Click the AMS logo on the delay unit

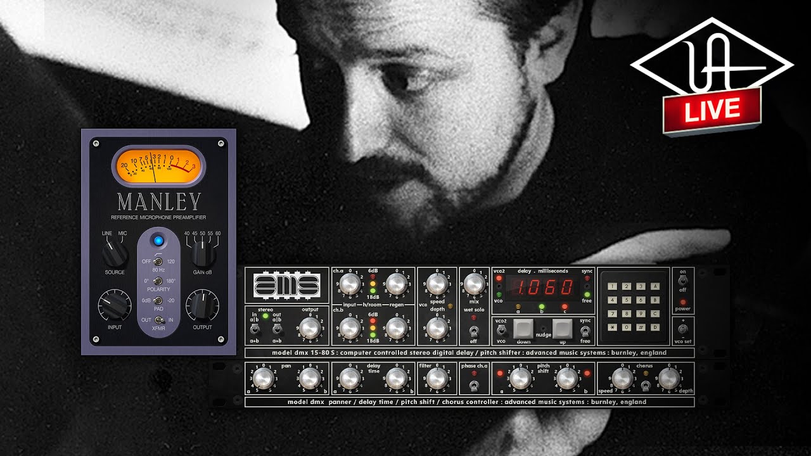click(x=286, y=285)
